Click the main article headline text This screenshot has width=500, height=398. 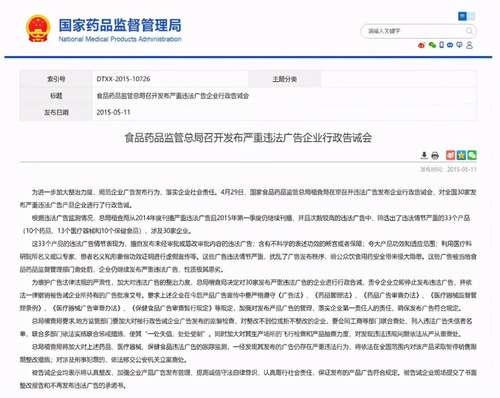pyautogui.click(x=248, y=138)
